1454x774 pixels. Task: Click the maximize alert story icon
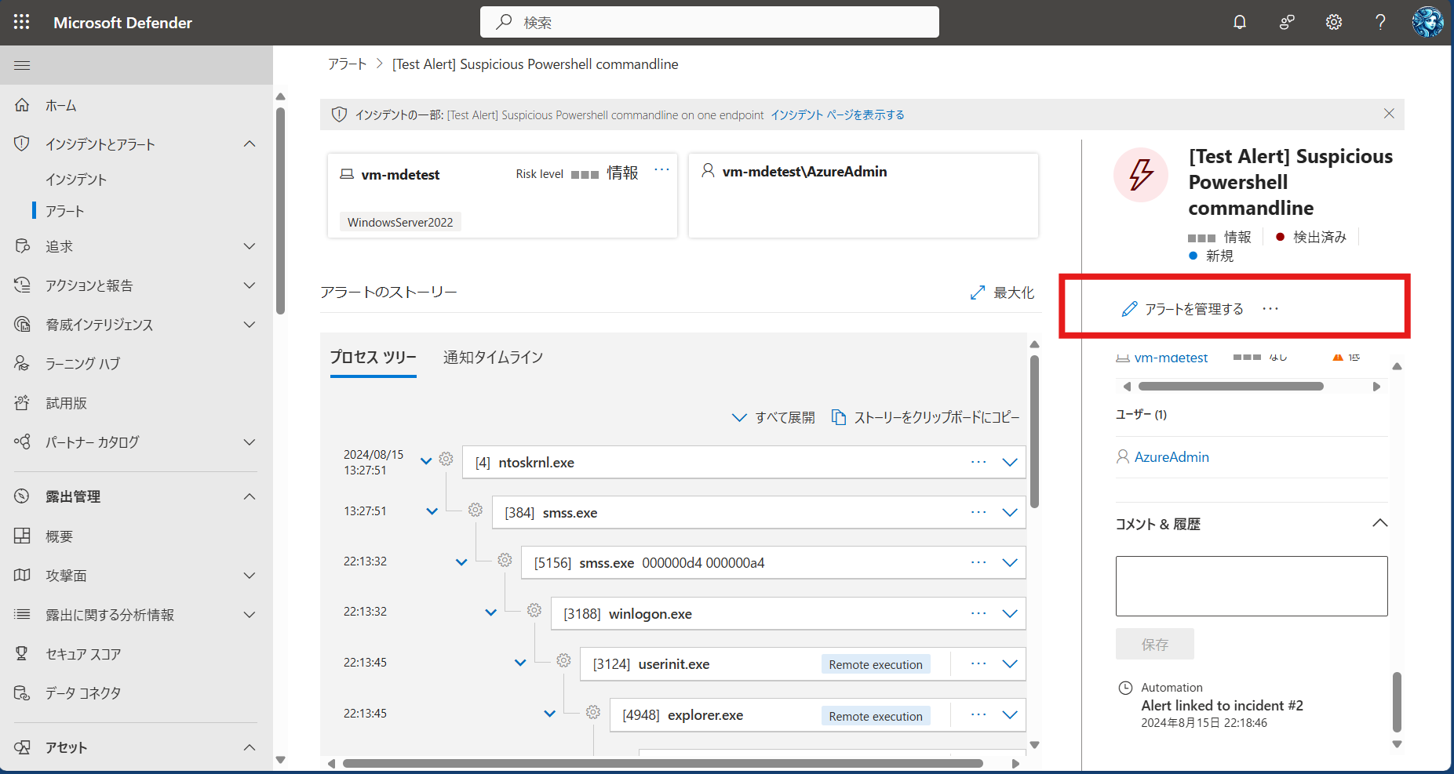pyautogui.click(x=978, y=293)
